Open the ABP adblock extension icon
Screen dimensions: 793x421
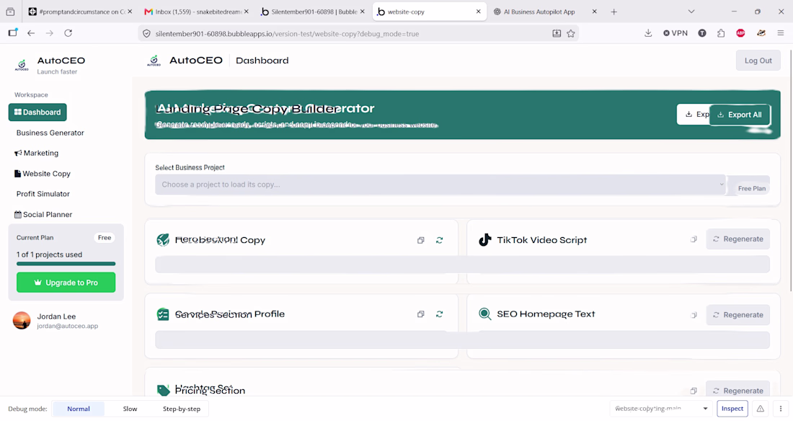(740, 33)
